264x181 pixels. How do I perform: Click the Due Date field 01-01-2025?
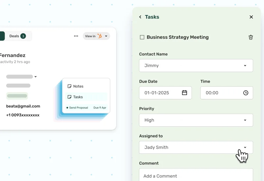pyautogui.click(x=165, y=93)
